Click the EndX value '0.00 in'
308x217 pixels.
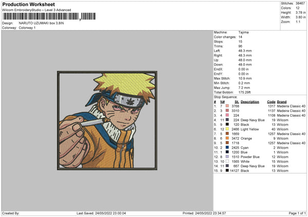[x=243, y=69]
